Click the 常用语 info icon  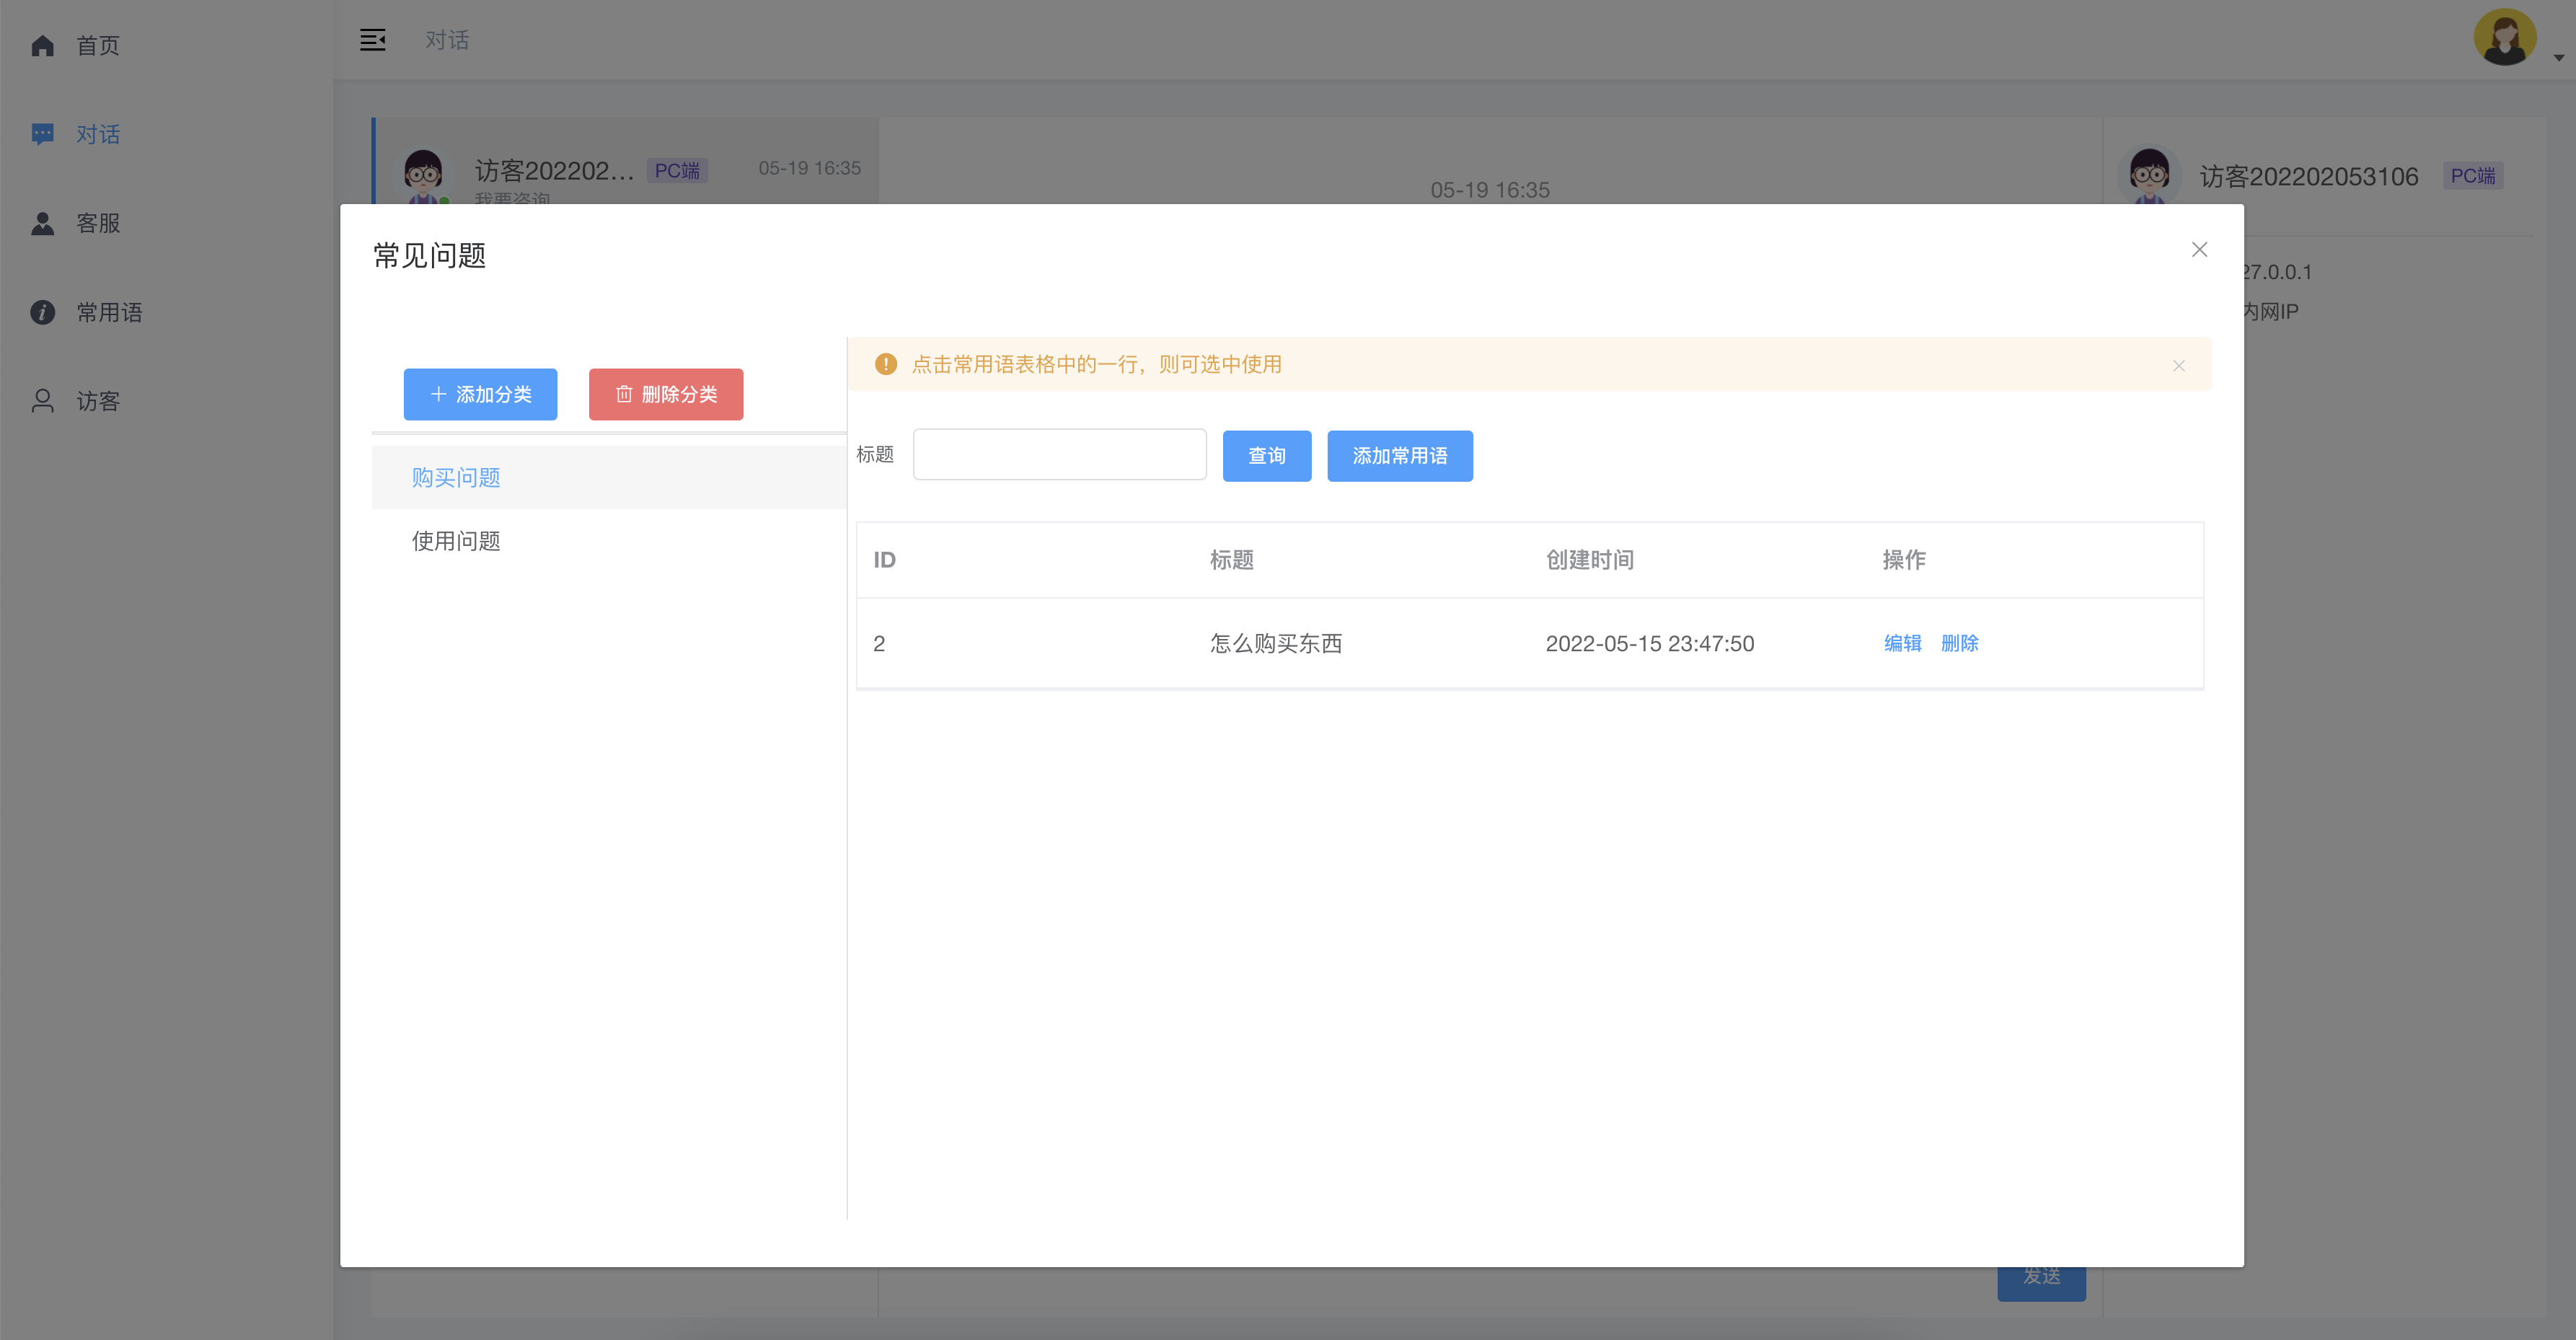42,312
